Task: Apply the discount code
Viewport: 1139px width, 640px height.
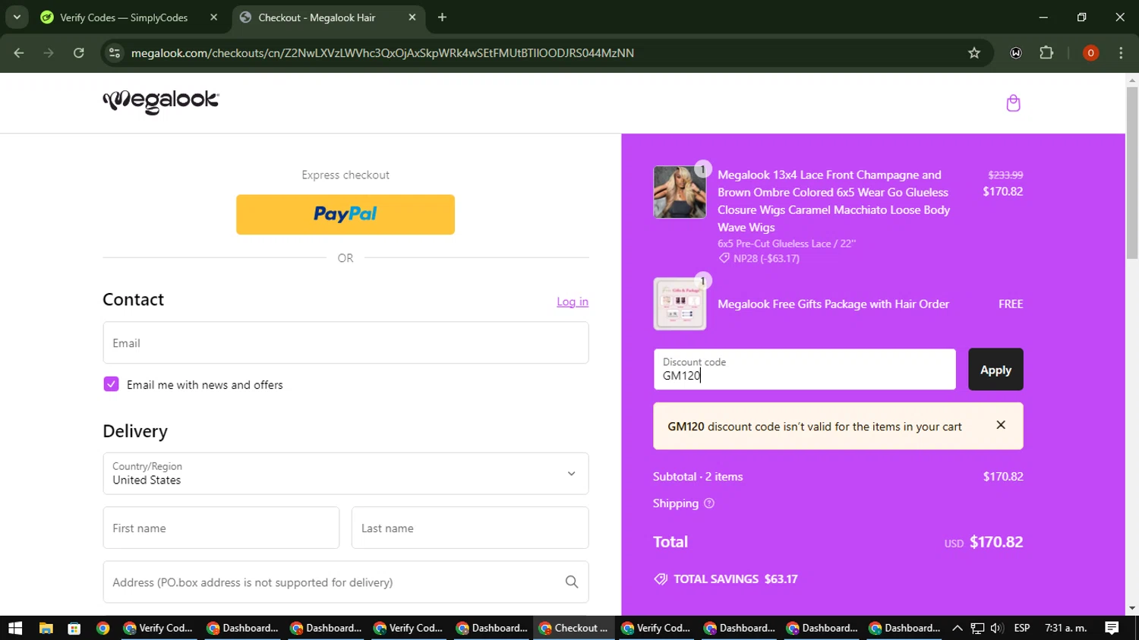Action: (x=995, y=370)
